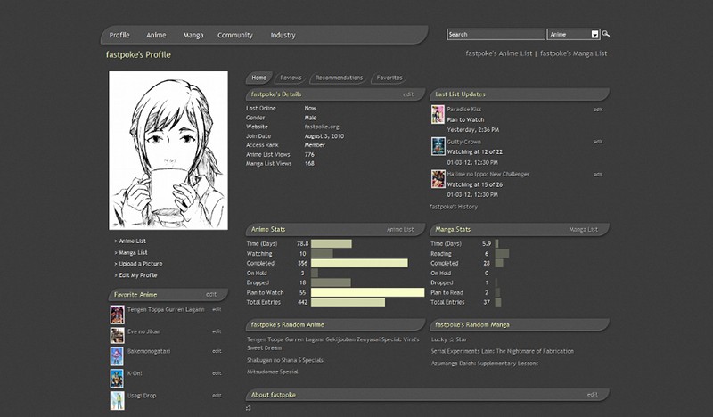Open the Guilty Crown title link

click(x=463, y=142)
